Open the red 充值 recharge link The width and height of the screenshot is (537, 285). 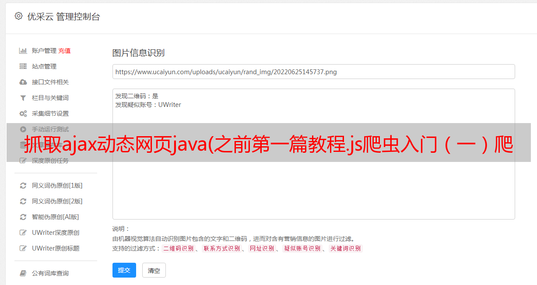pyautogui.click(x=64, y=51)
